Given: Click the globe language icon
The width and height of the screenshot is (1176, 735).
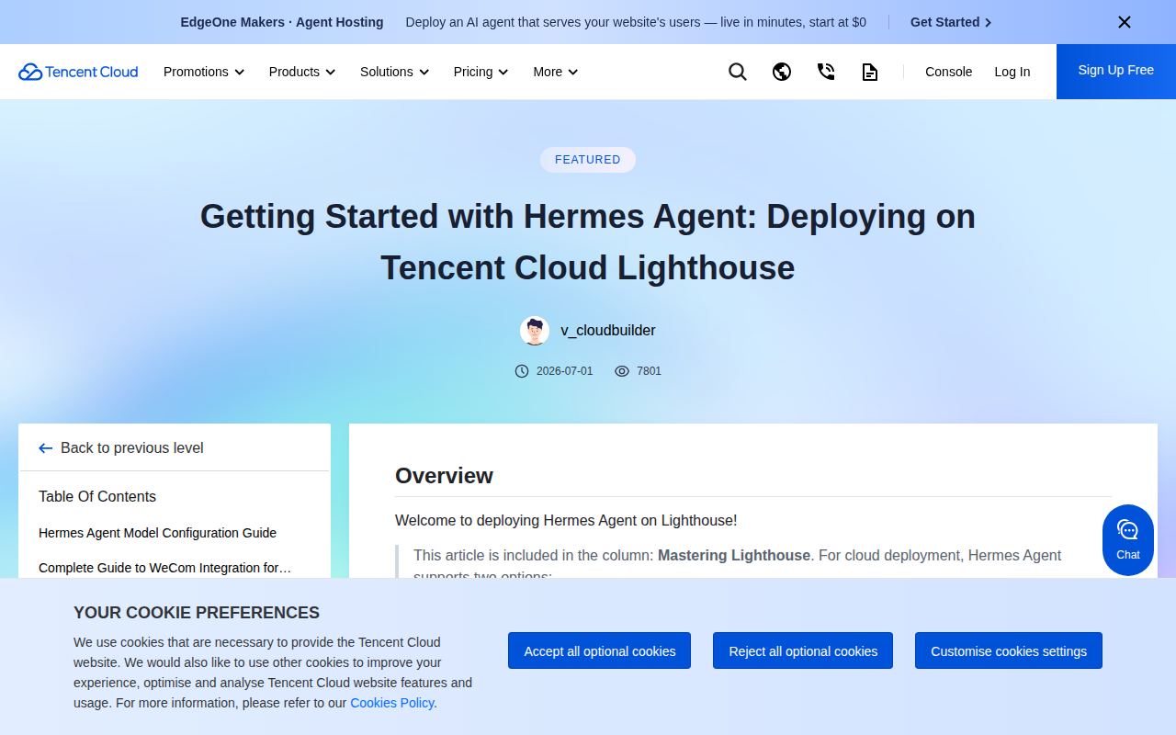Looking at the screenshot, I should (782, 72).
